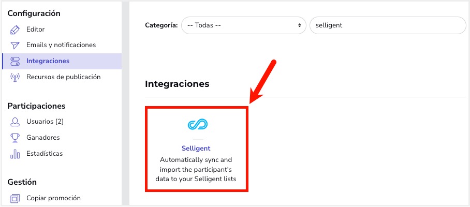470x207 pixels.
Task: Go to Emails y notificaciones
Action: pyautogui.click(x=61, y=45)
